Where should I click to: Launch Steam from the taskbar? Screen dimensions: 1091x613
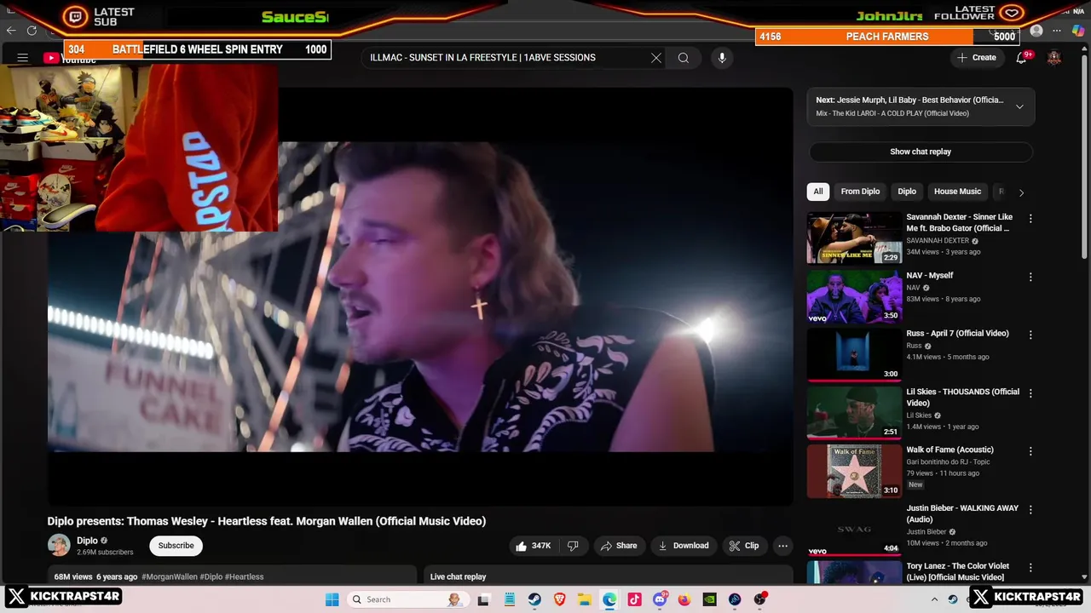[534, 599]
